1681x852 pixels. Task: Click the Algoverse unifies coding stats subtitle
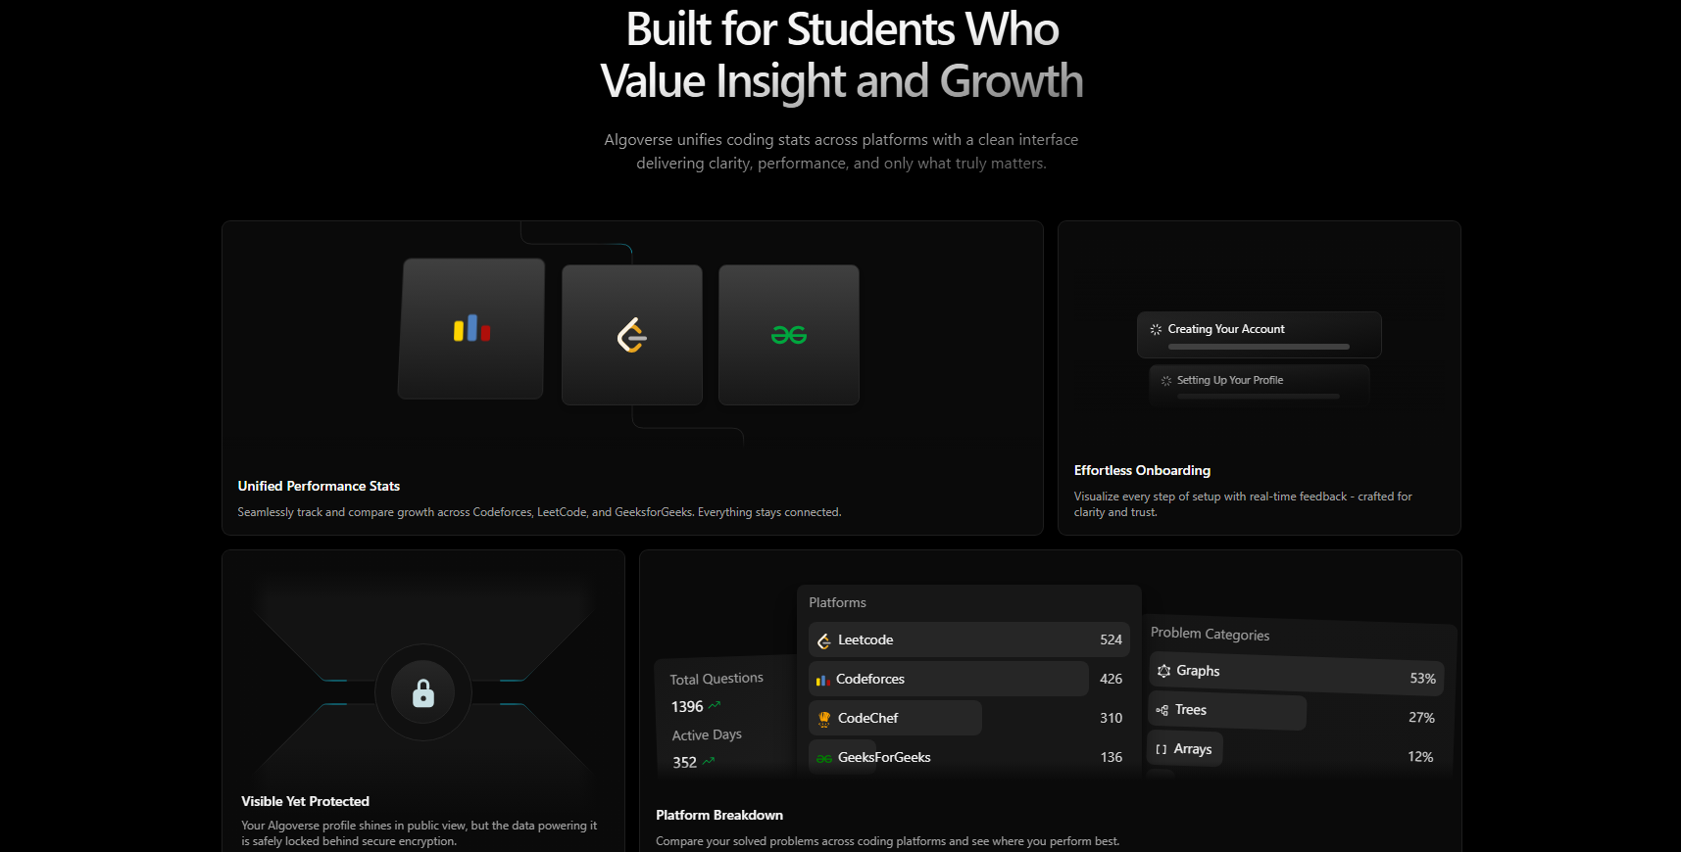pos(841,152)
